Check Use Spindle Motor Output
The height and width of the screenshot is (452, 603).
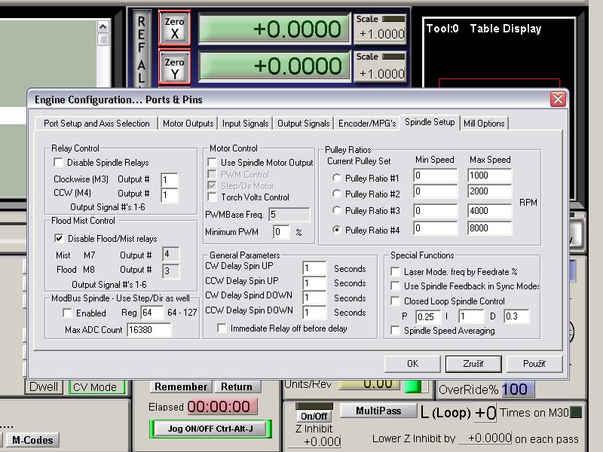[x=213, y=163]
